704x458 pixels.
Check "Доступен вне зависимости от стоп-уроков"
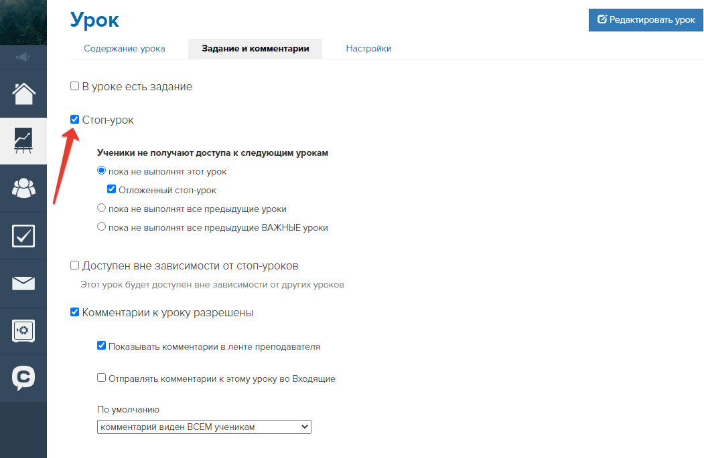click(x=75, y=265)
